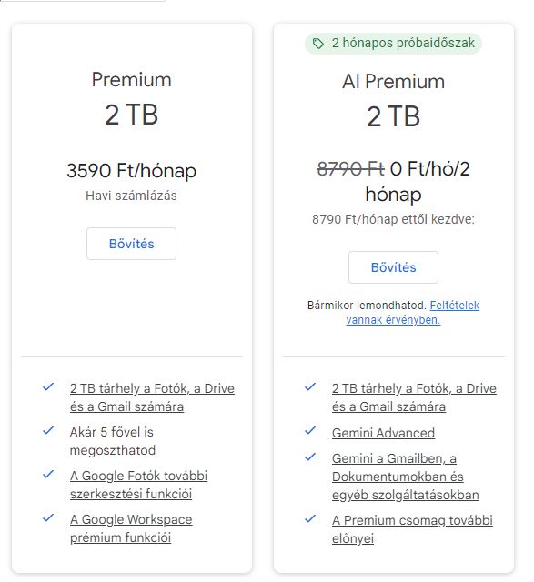Screen dimensions: 534x582
Task: Click checkmark beside Google Fotók szerkesztési funkciói
Action: point(48,475)
